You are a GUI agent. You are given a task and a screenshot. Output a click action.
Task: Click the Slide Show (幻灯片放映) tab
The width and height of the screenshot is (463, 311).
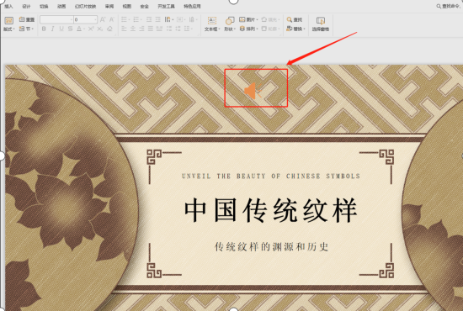point(85,6)
